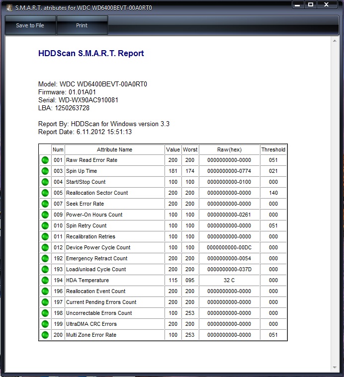The height and width of the screenshot is (377, 344).
Task: Click Load/unload Cycle raw value 0000000000-037D
Action: tap(229, 270)
